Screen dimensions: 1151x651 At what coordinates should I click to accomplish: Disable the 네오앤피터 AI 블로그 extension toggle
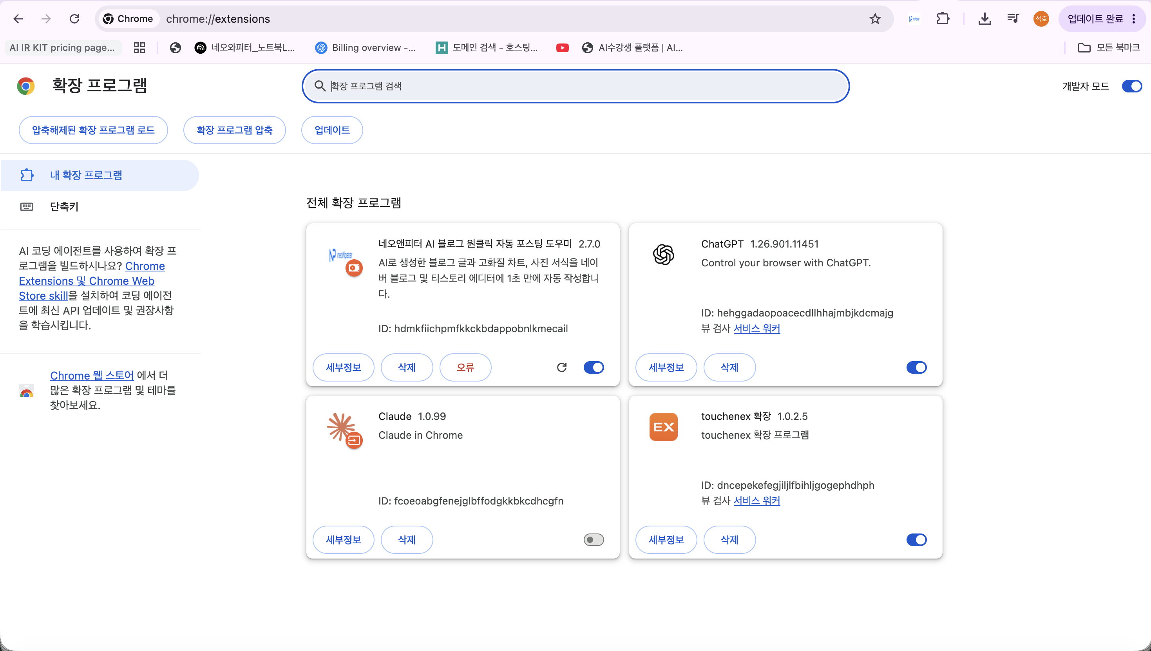pyautogui.click(x=594, y=367)
